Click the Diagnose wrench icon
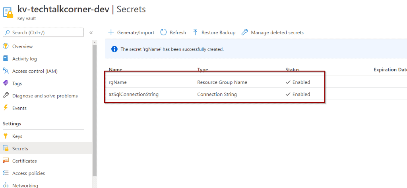Viewport: 407px width, 188px height. tap(6, 96)
